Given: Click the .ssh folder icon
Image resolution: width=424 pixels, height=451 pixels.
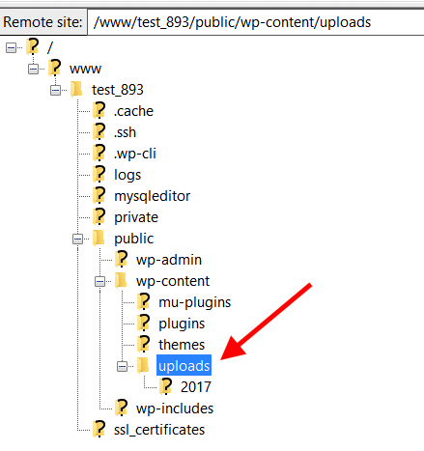Looking at the screenshot, I should tap(99, 131).
